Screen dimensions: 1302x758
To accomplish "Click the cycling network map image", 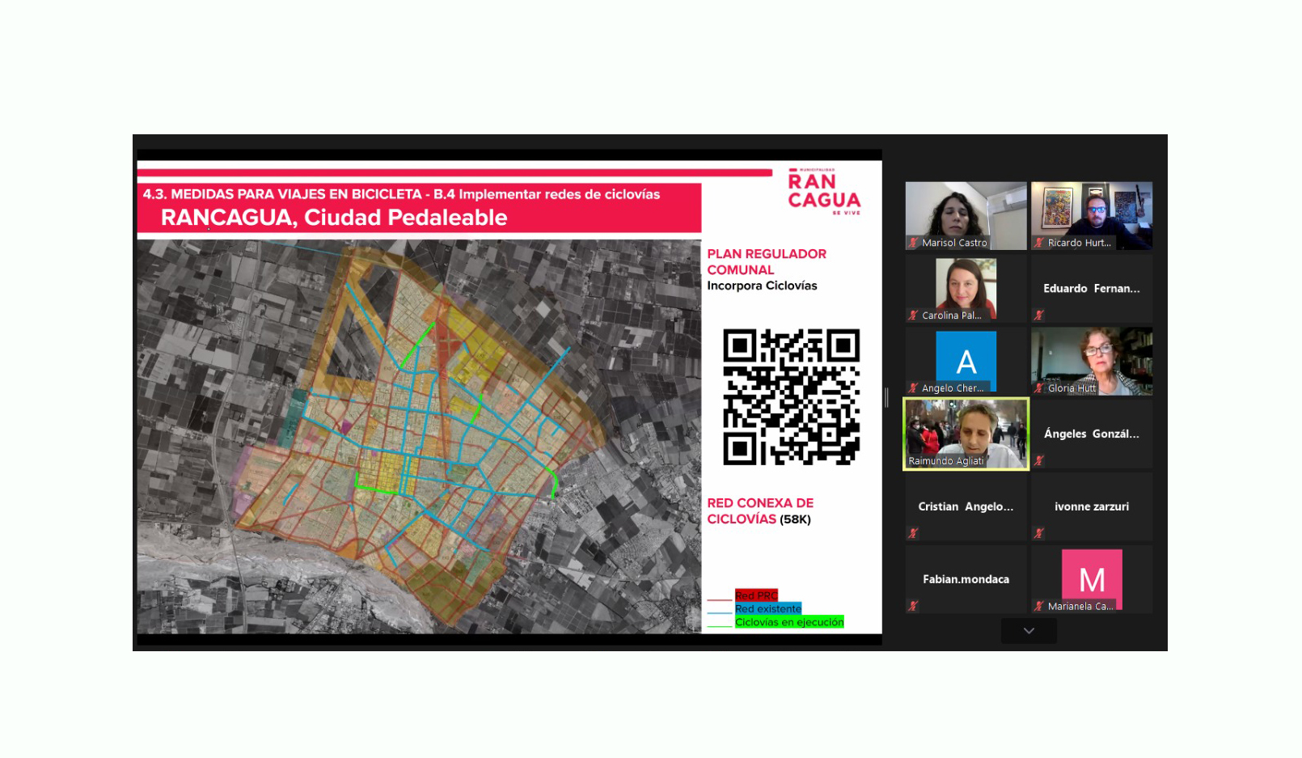I will click(x=419, y=436).
